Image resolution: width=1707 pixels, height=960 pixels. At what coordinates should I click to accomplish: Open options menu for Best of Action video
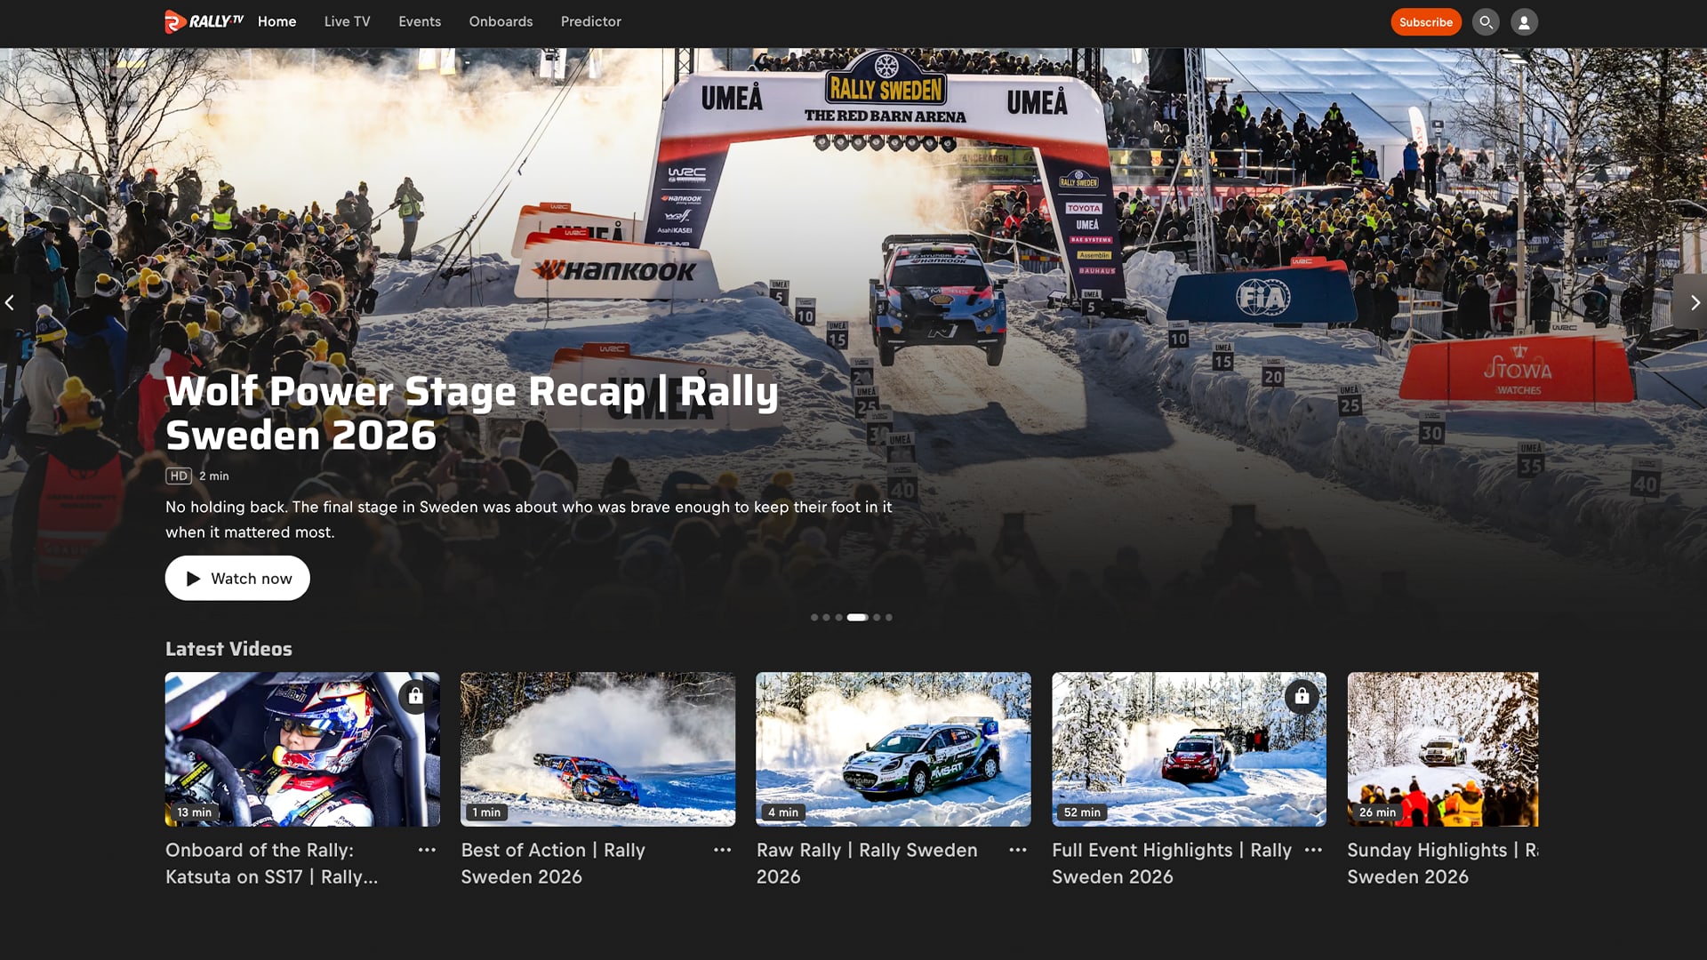(722, 851)
